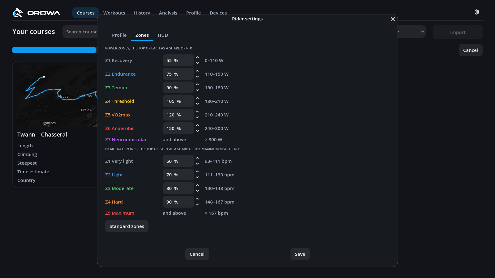Edit Z2 Light percent field
The height and width of the screenshot is (278, 495).
pyautogui.click(x=179, y=175)
